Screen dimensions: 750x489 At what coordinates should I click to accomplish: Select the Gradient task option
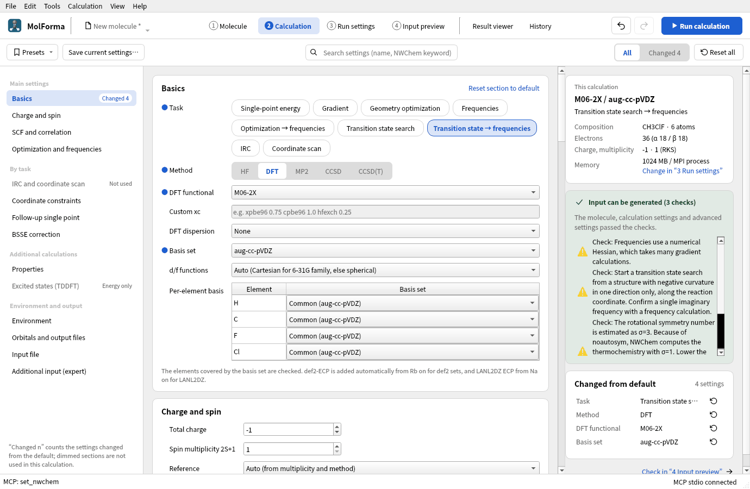[335, 108]
